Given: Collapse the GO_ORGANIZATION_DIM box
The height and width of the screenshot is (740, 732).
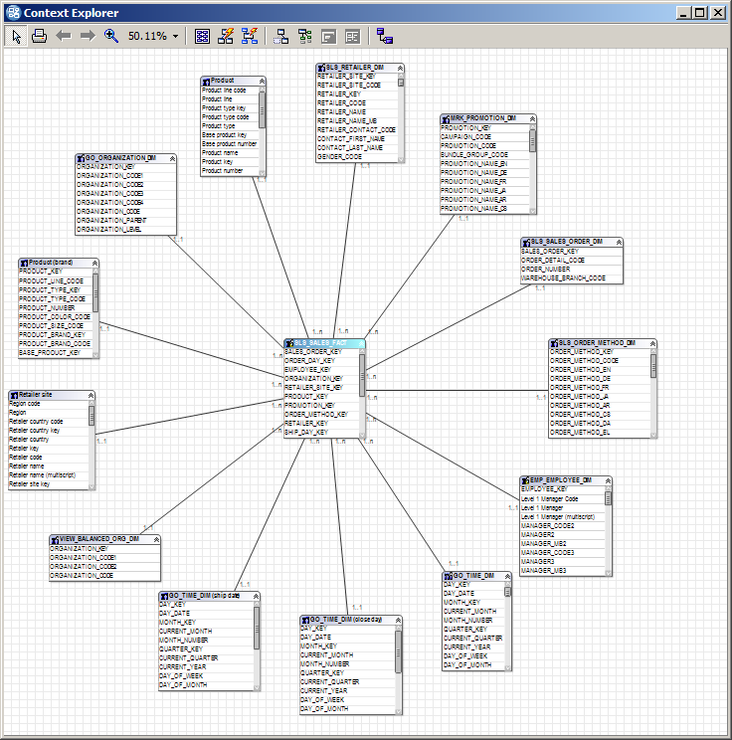Looking at the screenshot, I should tap(172, 158).
